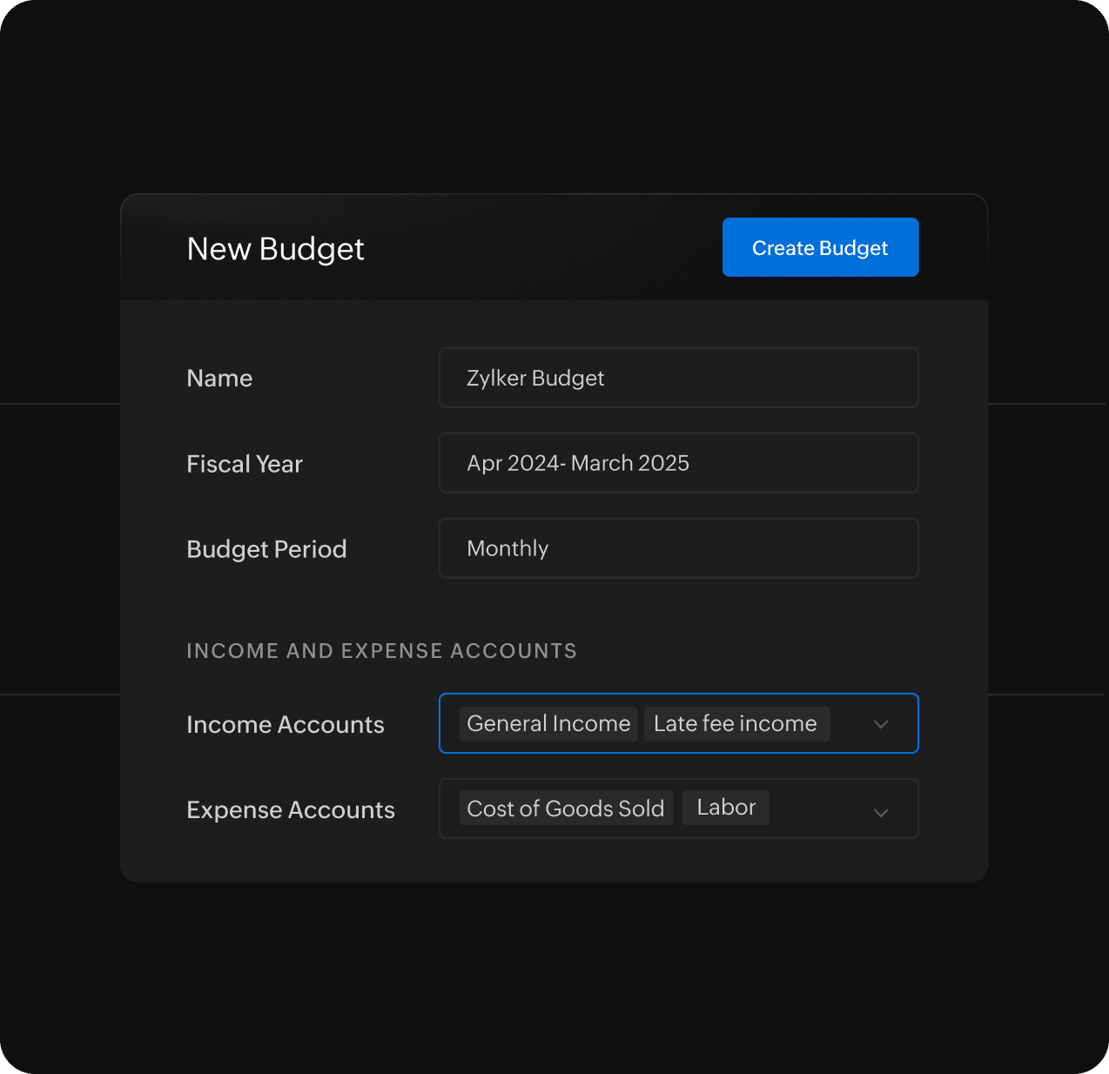Click the Expense Accounts label
This screenshot has height=1074, width=1109.
pos(291,809)
